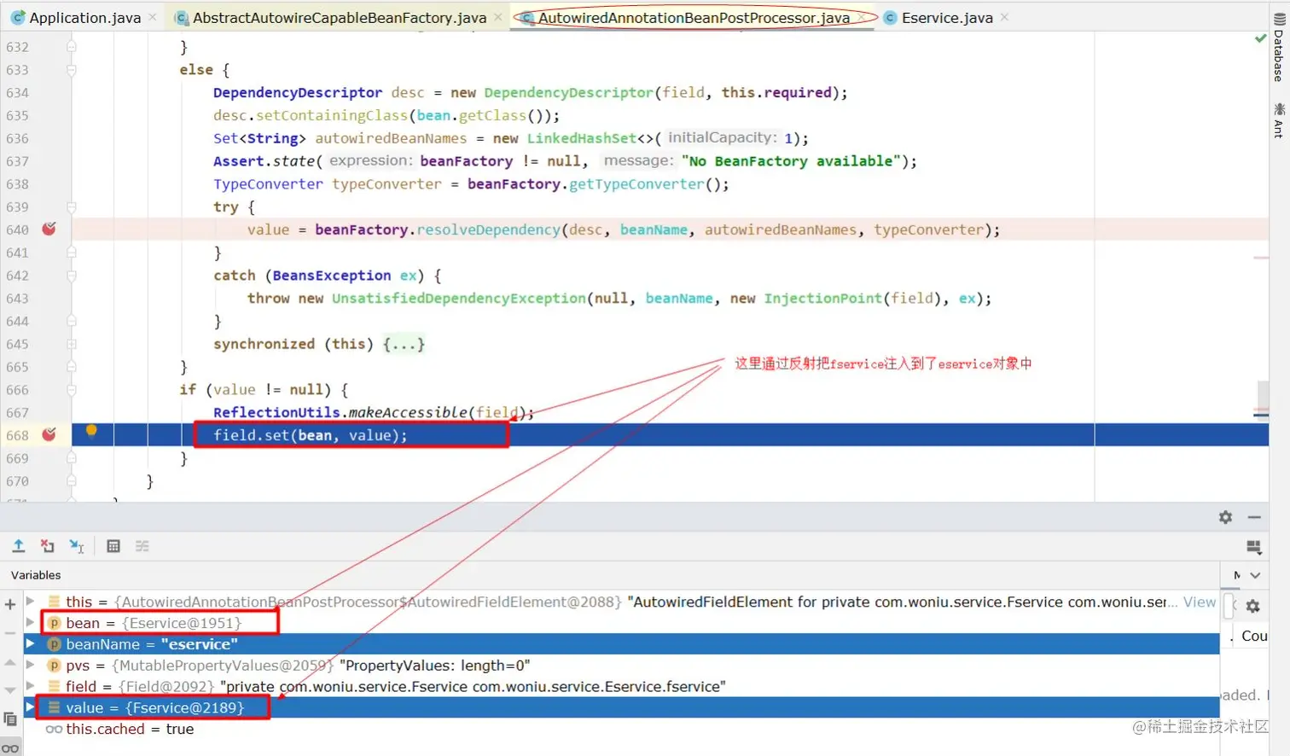Click line number 636 in the gutter
1290x756 pixels.
pos(17,138)
